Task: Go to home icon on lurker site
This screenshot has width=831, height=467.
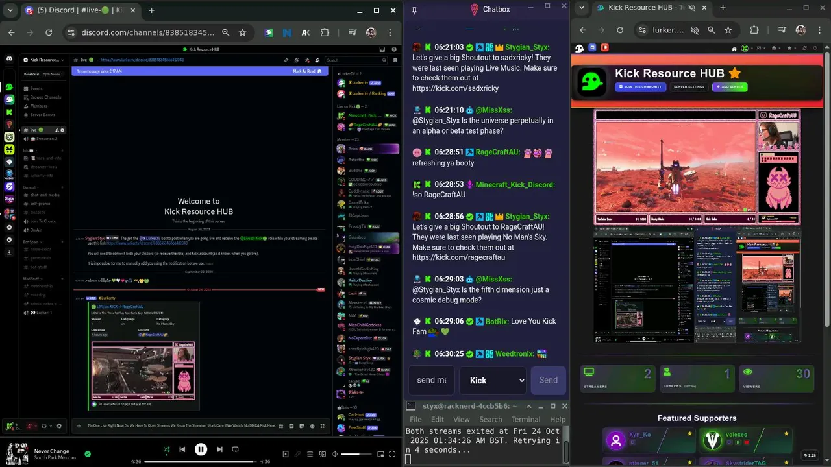Action: coord(734,48)
